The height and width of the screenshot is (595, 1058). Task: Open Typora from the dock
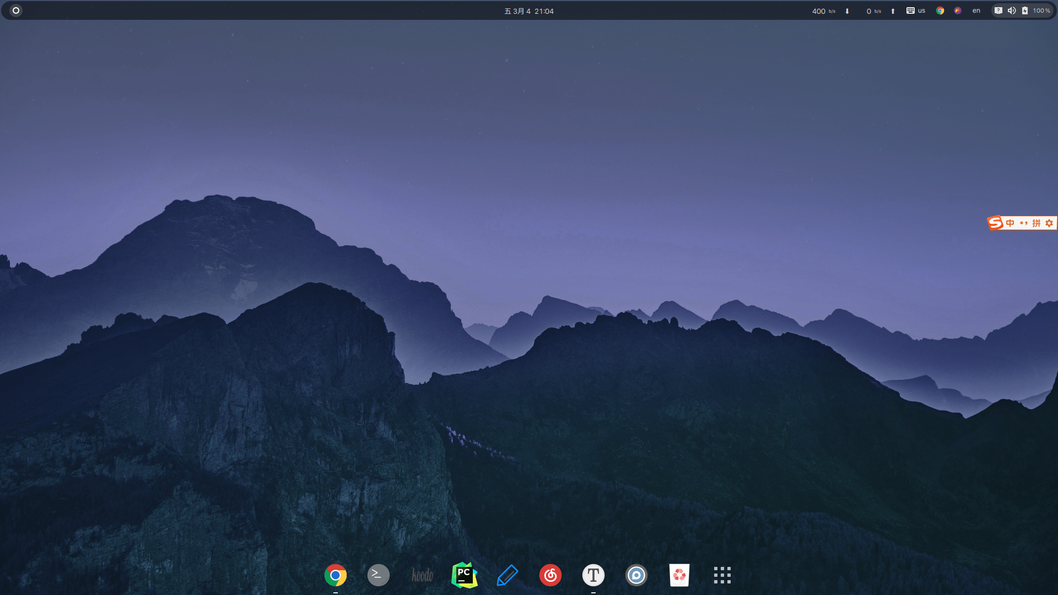[x=593, y=575]
